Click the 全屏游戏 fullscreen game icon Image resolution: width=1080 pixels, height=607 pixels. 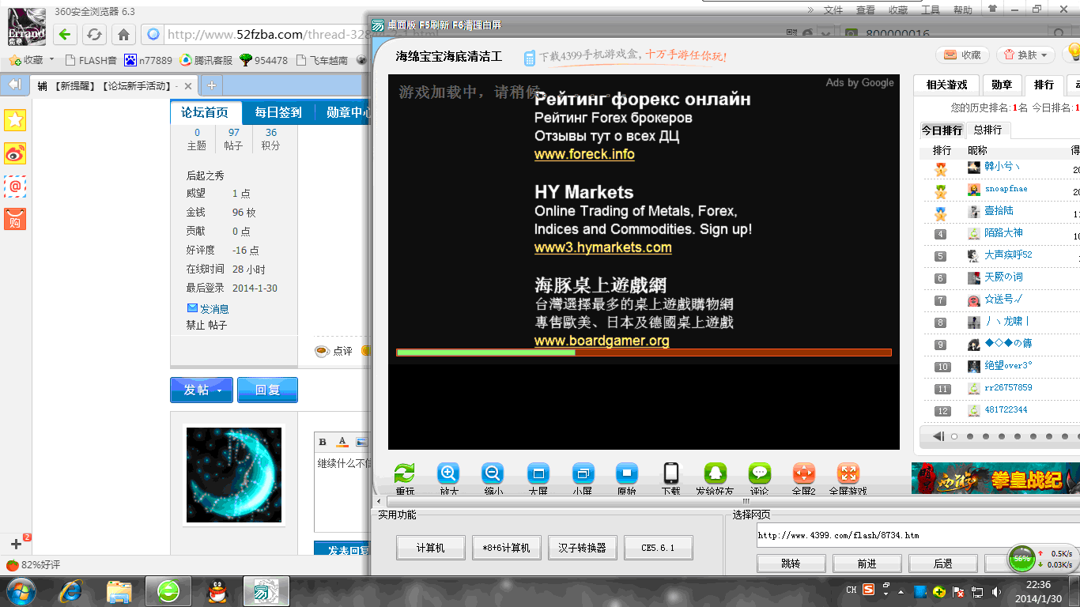848,473
